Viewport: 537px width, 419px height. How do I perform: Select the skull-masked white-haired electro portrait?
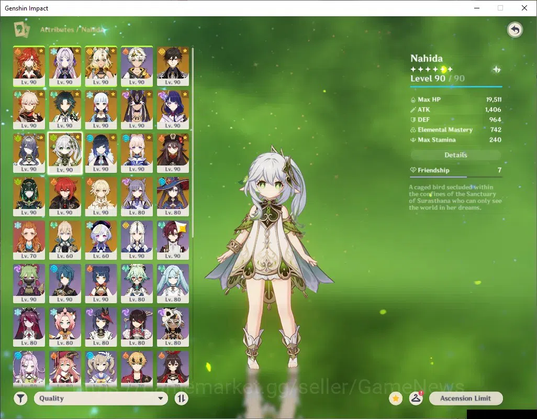click(173, 327)
